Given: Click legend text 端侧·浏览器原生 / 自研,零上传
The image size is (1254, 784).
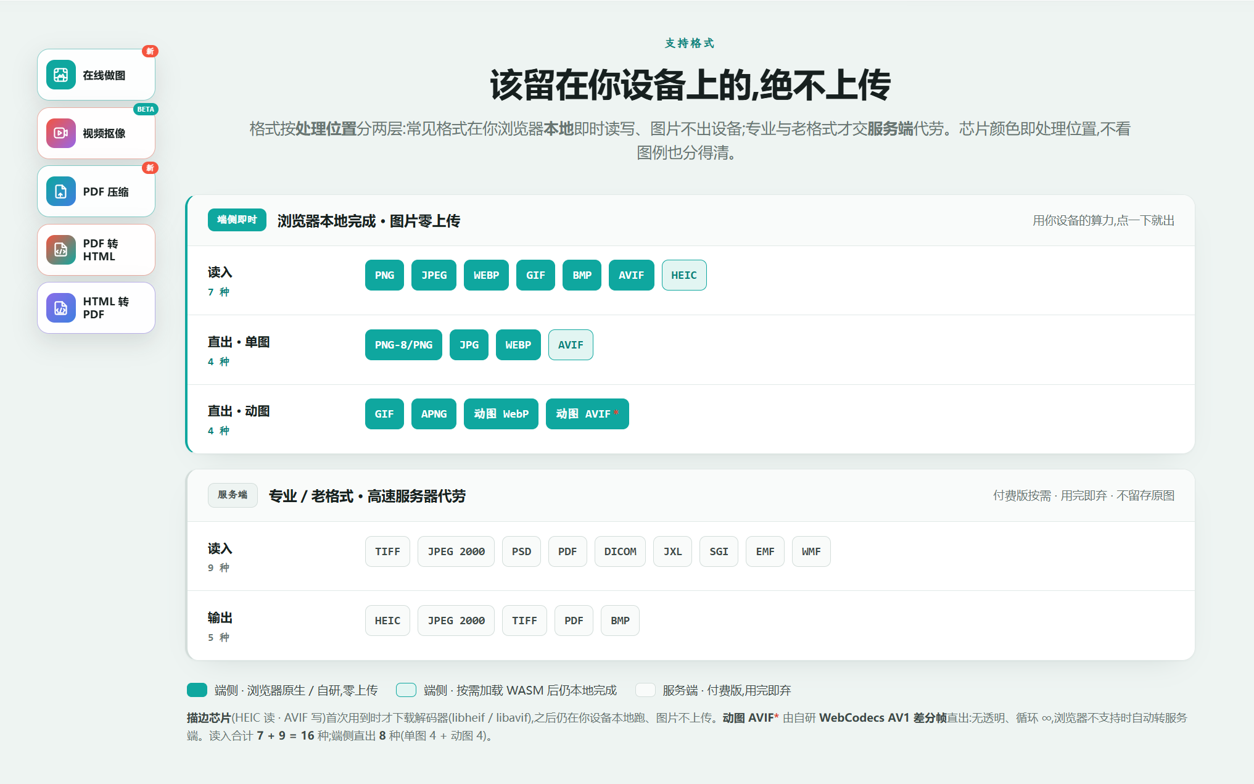Looking at the screenshot, I should click(296, 690).
